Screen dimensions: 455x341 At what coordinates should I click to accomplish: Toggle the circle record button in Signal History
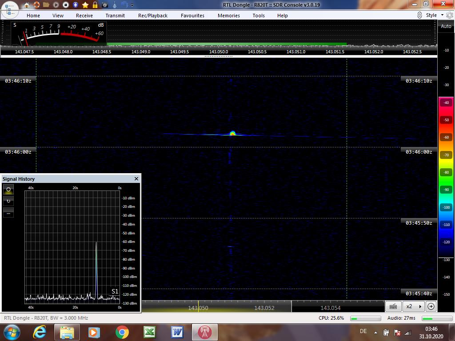[x=8, y=189]
